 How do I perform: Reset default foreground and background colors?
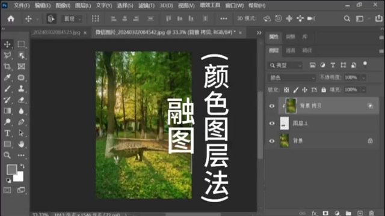(x=8, y=181)
